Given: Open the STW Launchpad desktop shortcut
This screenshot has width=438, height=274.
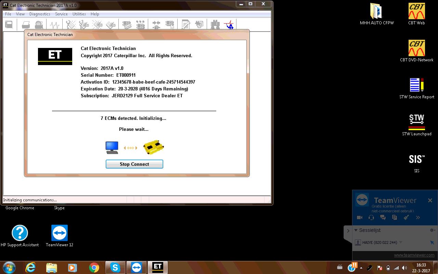Looking at the screenshot, I should [416, 125].
